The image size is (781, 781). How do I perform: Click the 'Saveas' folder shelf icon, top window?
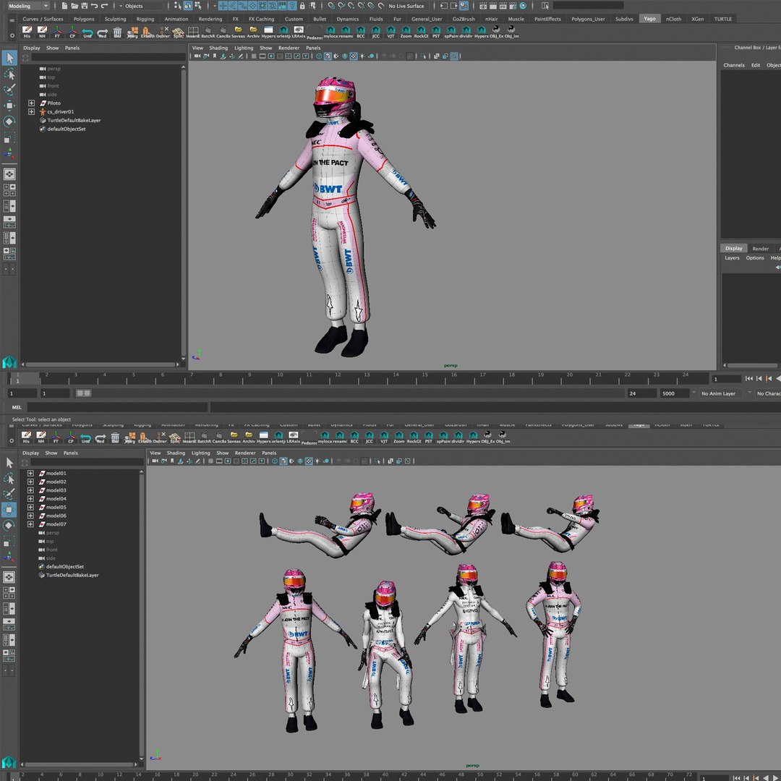coord(238,32)
